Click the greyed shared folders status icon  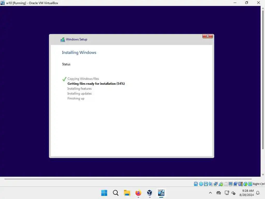[226, 184]
